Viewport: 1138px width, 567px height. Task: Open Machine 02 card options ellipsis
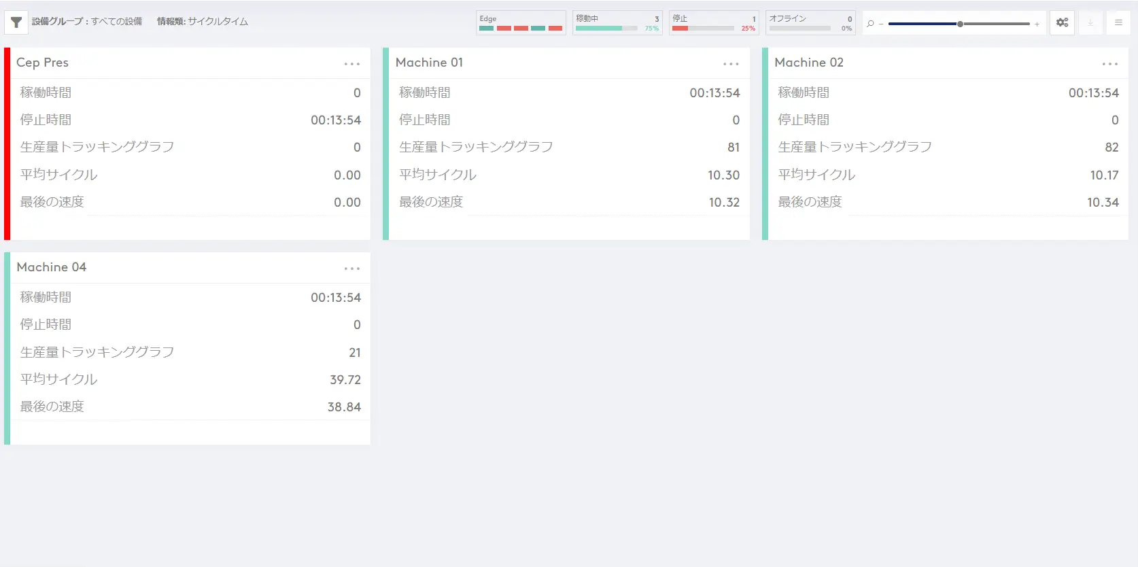tap(1110, 64)
